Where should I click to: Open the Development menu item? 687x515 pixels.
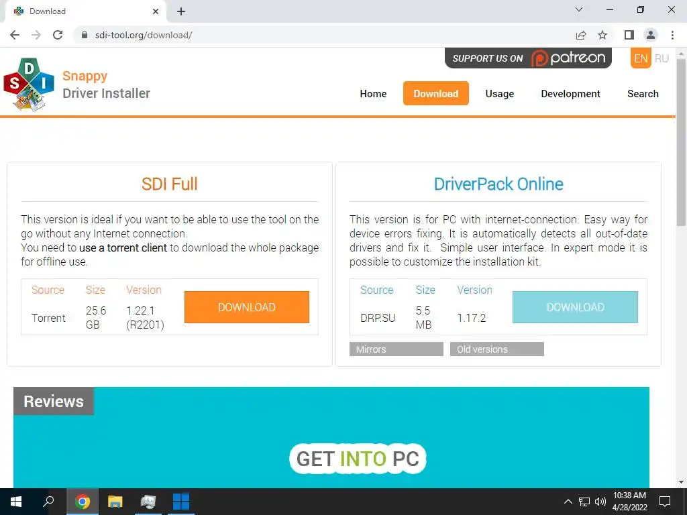(x=570, y=94)
